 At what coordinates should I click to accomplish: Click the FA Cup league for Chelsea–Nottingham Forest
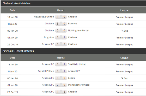[124, 31]
